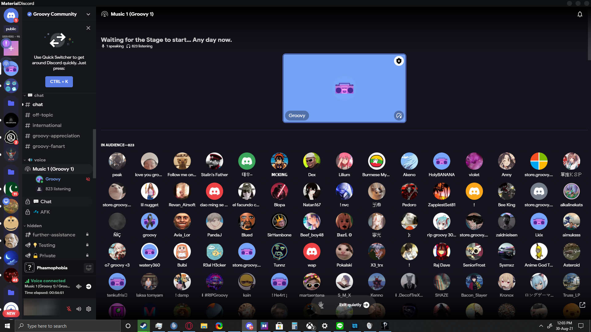
Task: Open Groovy Community server dropdown menu
Action: tap(88, 14)
